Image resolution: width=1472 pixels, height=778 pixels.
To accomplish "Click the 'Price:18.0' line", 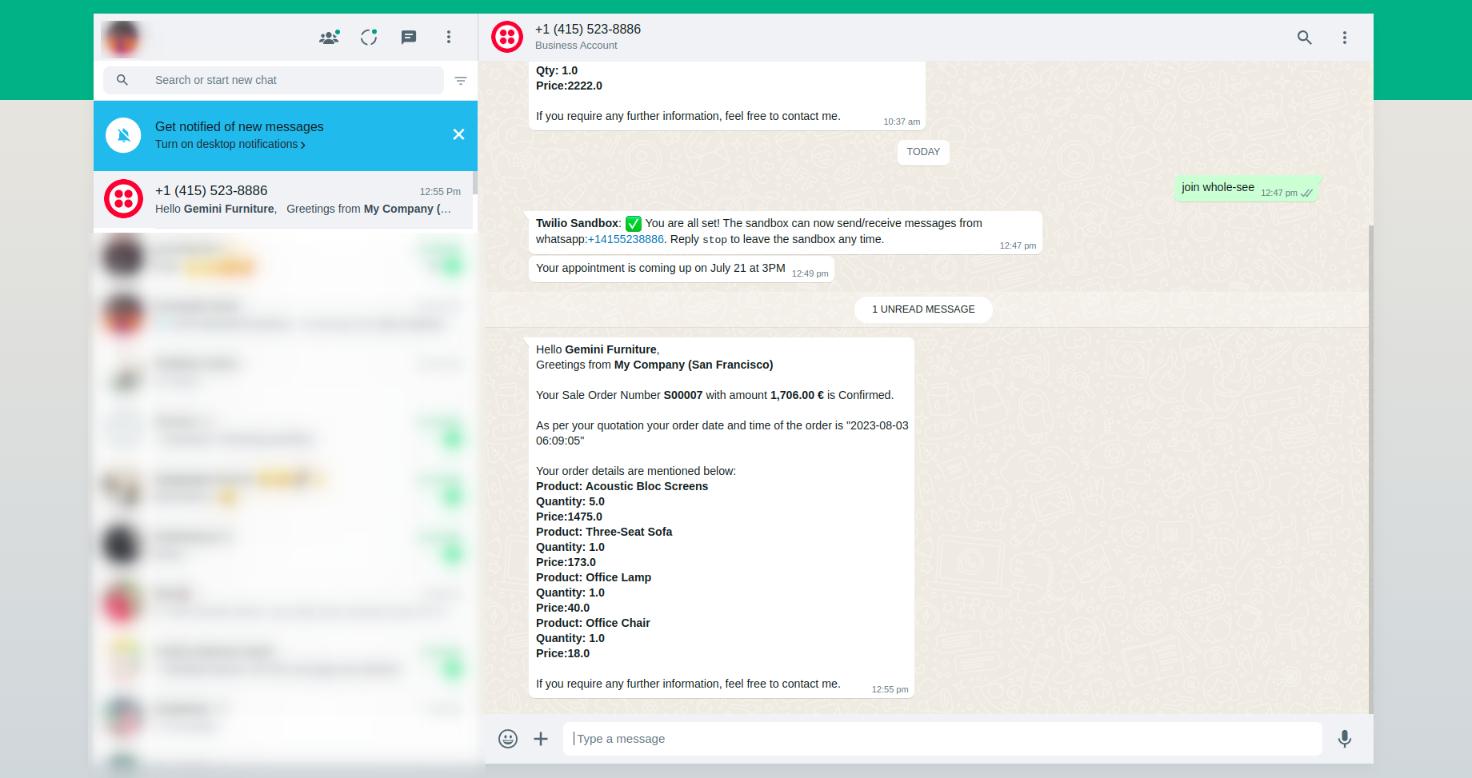I will coord(562,654).
